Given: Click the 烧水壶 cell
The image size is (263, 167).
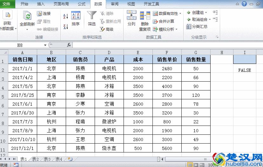Looking at the screenshot, I should click(x=109, y=148).
